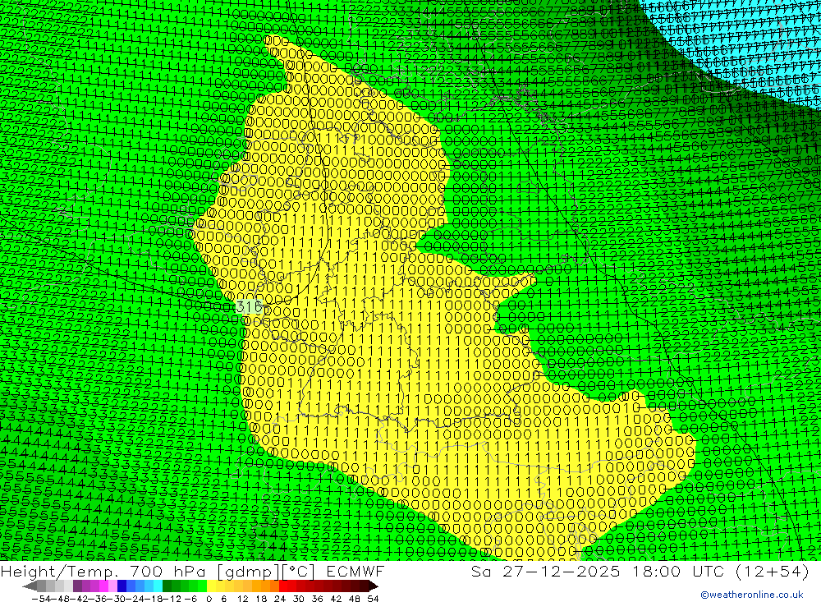Click the -30 legend value
This screenshot has height=602, width=821.
point(117,599)
